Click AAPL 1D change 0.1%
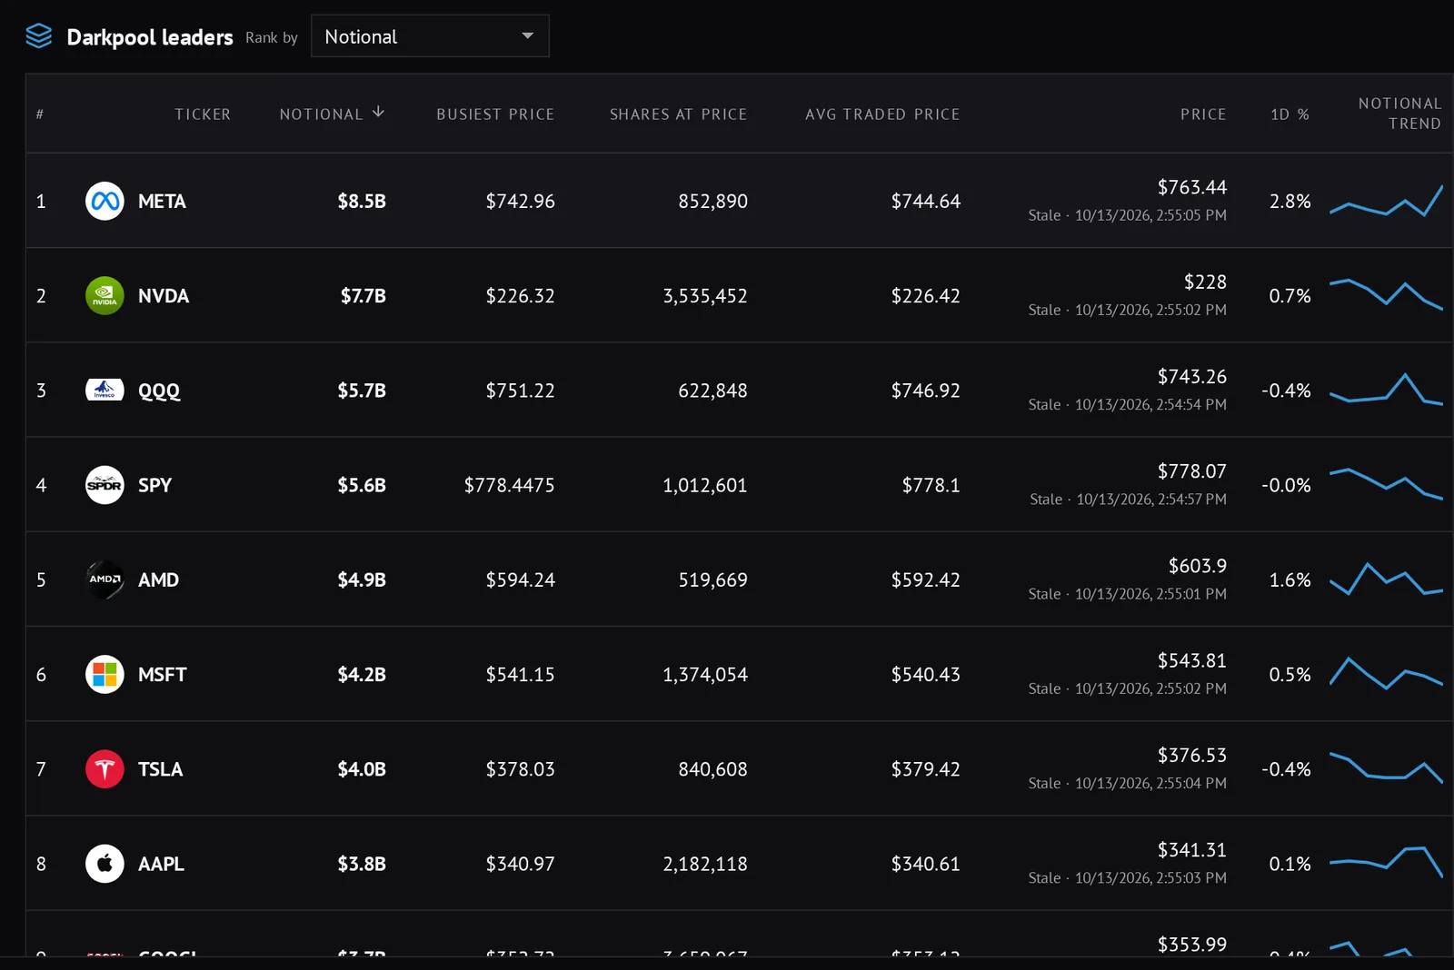This screenshot has height=970, width=1454. 1290,864
